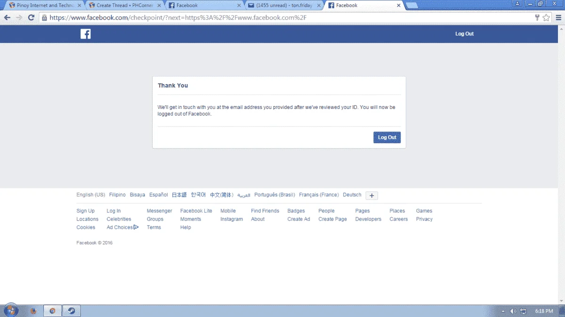Open the Pages footer link
Viewport: 565px width, 317px height.
(x=363, y=211)
